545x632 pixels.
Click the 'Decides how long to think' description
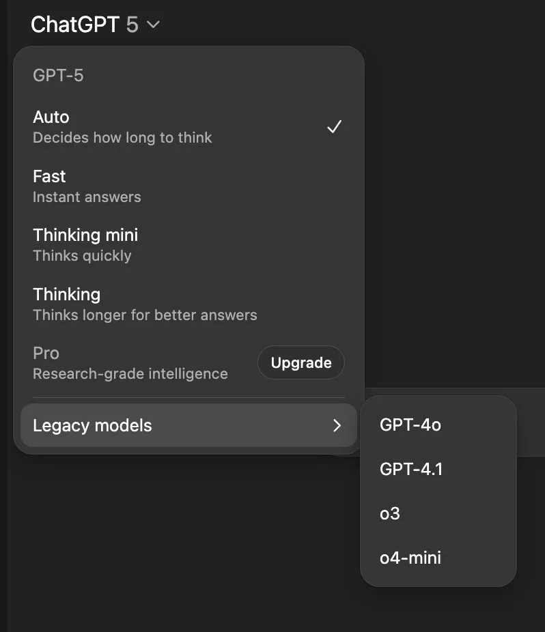pos(122,138)
